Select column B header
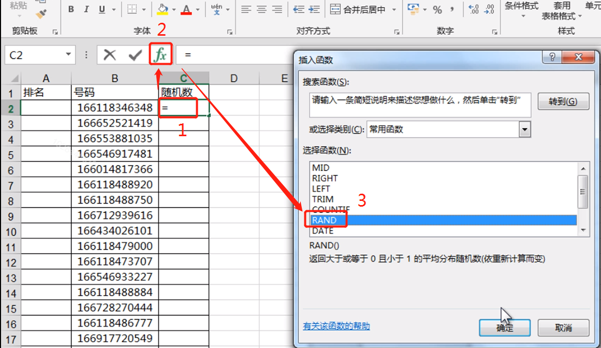Screen dimensions: 601x348 pyautogui.click(x=114, y=78)
